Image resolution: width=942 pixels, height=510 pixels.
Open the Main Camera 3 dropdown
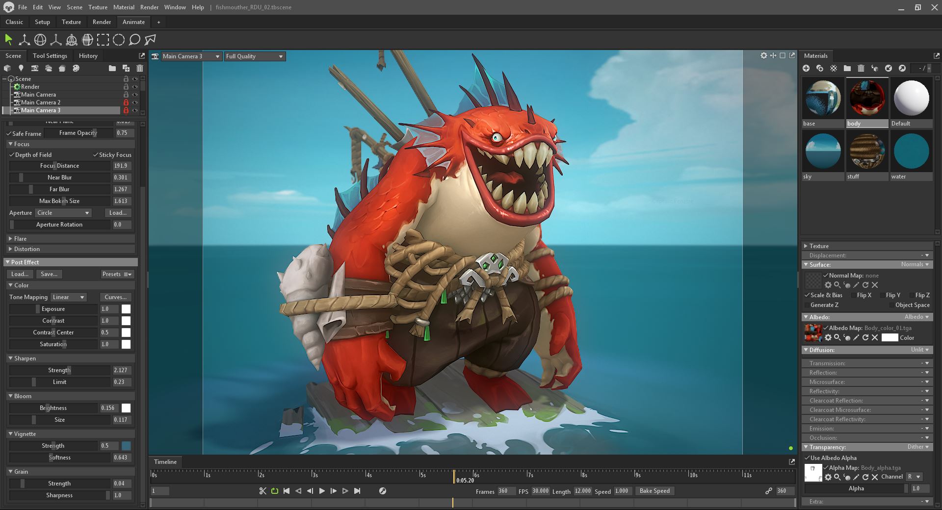[x=191, y=56]
